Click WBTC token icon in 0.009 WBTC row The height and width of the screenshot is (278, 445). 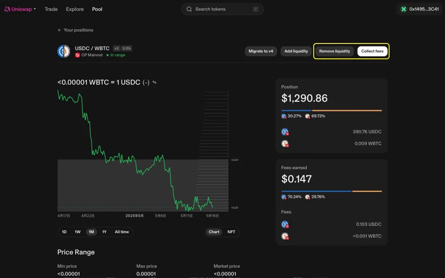point(285,144)
